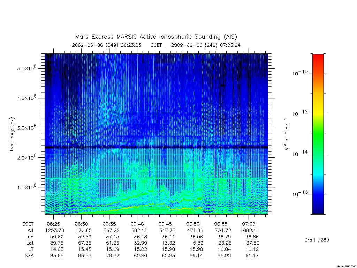Click the end time 07:03:24 in subtitle
Image resolution: width=357 pixels, height=268 pixels.
230,45
